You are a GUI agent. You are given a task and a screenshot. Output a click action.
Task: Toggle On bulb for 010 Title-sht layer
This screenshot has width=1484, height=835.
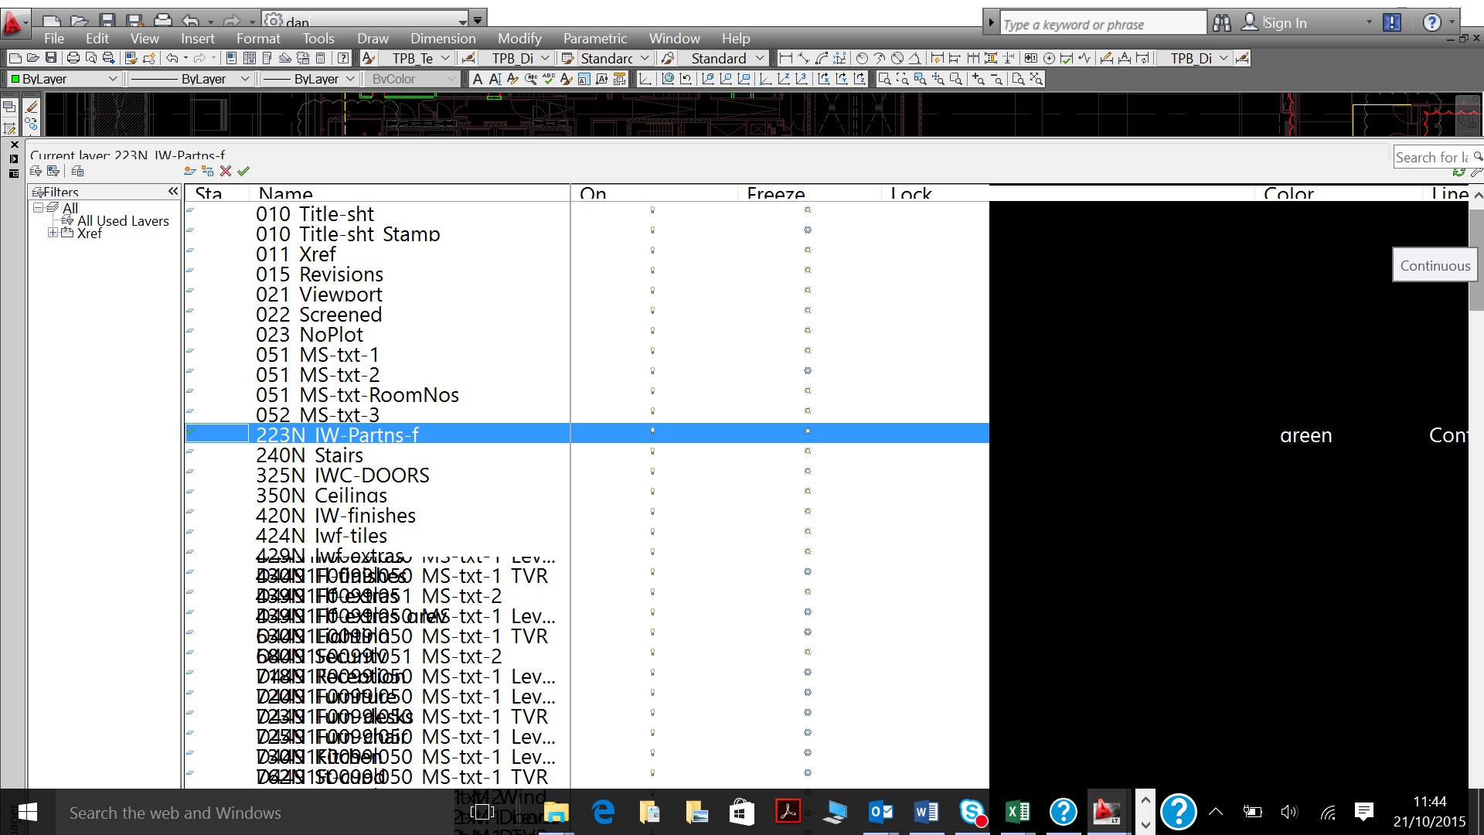coord(652,210)
